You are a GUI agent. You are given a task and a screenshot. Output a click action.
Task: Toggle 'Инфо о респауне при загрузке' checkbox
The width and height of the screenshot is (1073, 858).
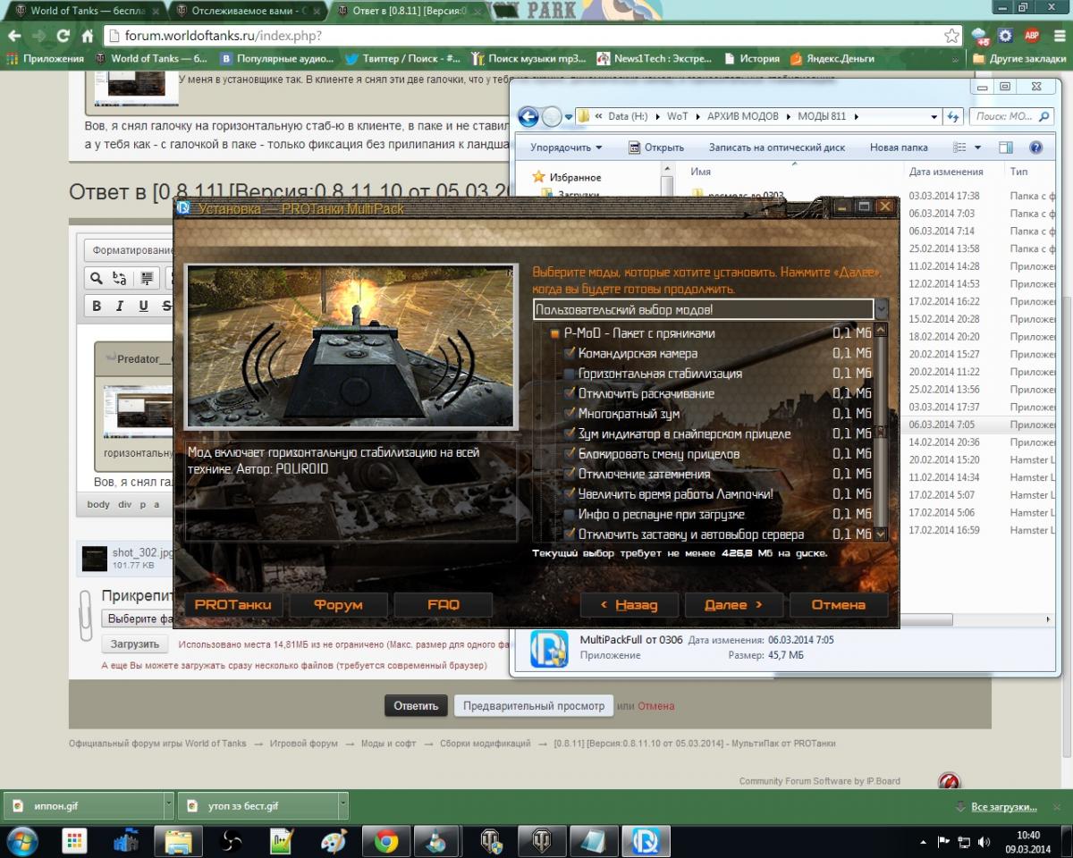[x=570, y=514]
